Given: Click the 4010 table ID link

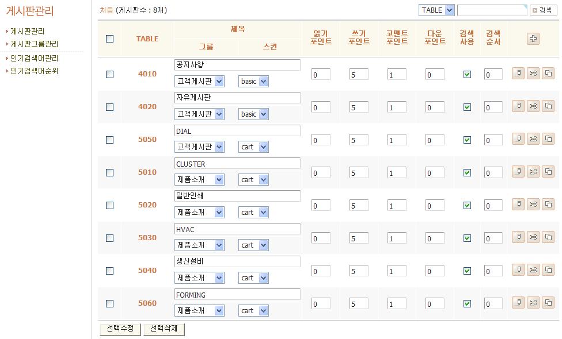Looking at the screenshot, I should [147, 74].
